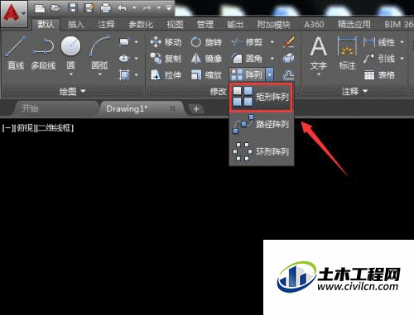Click the Save As icon in quick access toolbar

[x=89, y=8]
